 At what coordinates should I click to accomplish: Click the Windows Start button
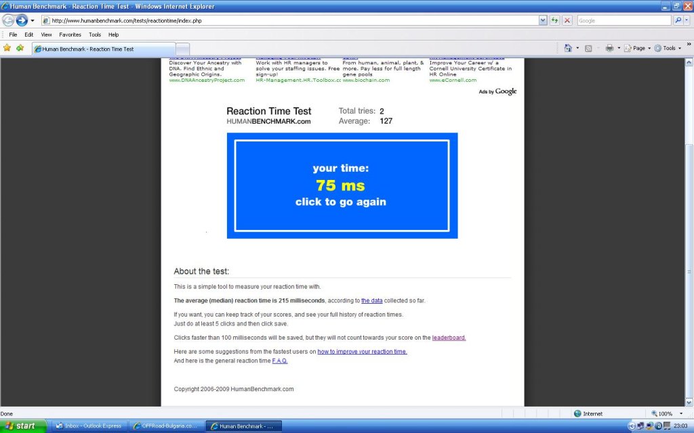coord(22,426)
